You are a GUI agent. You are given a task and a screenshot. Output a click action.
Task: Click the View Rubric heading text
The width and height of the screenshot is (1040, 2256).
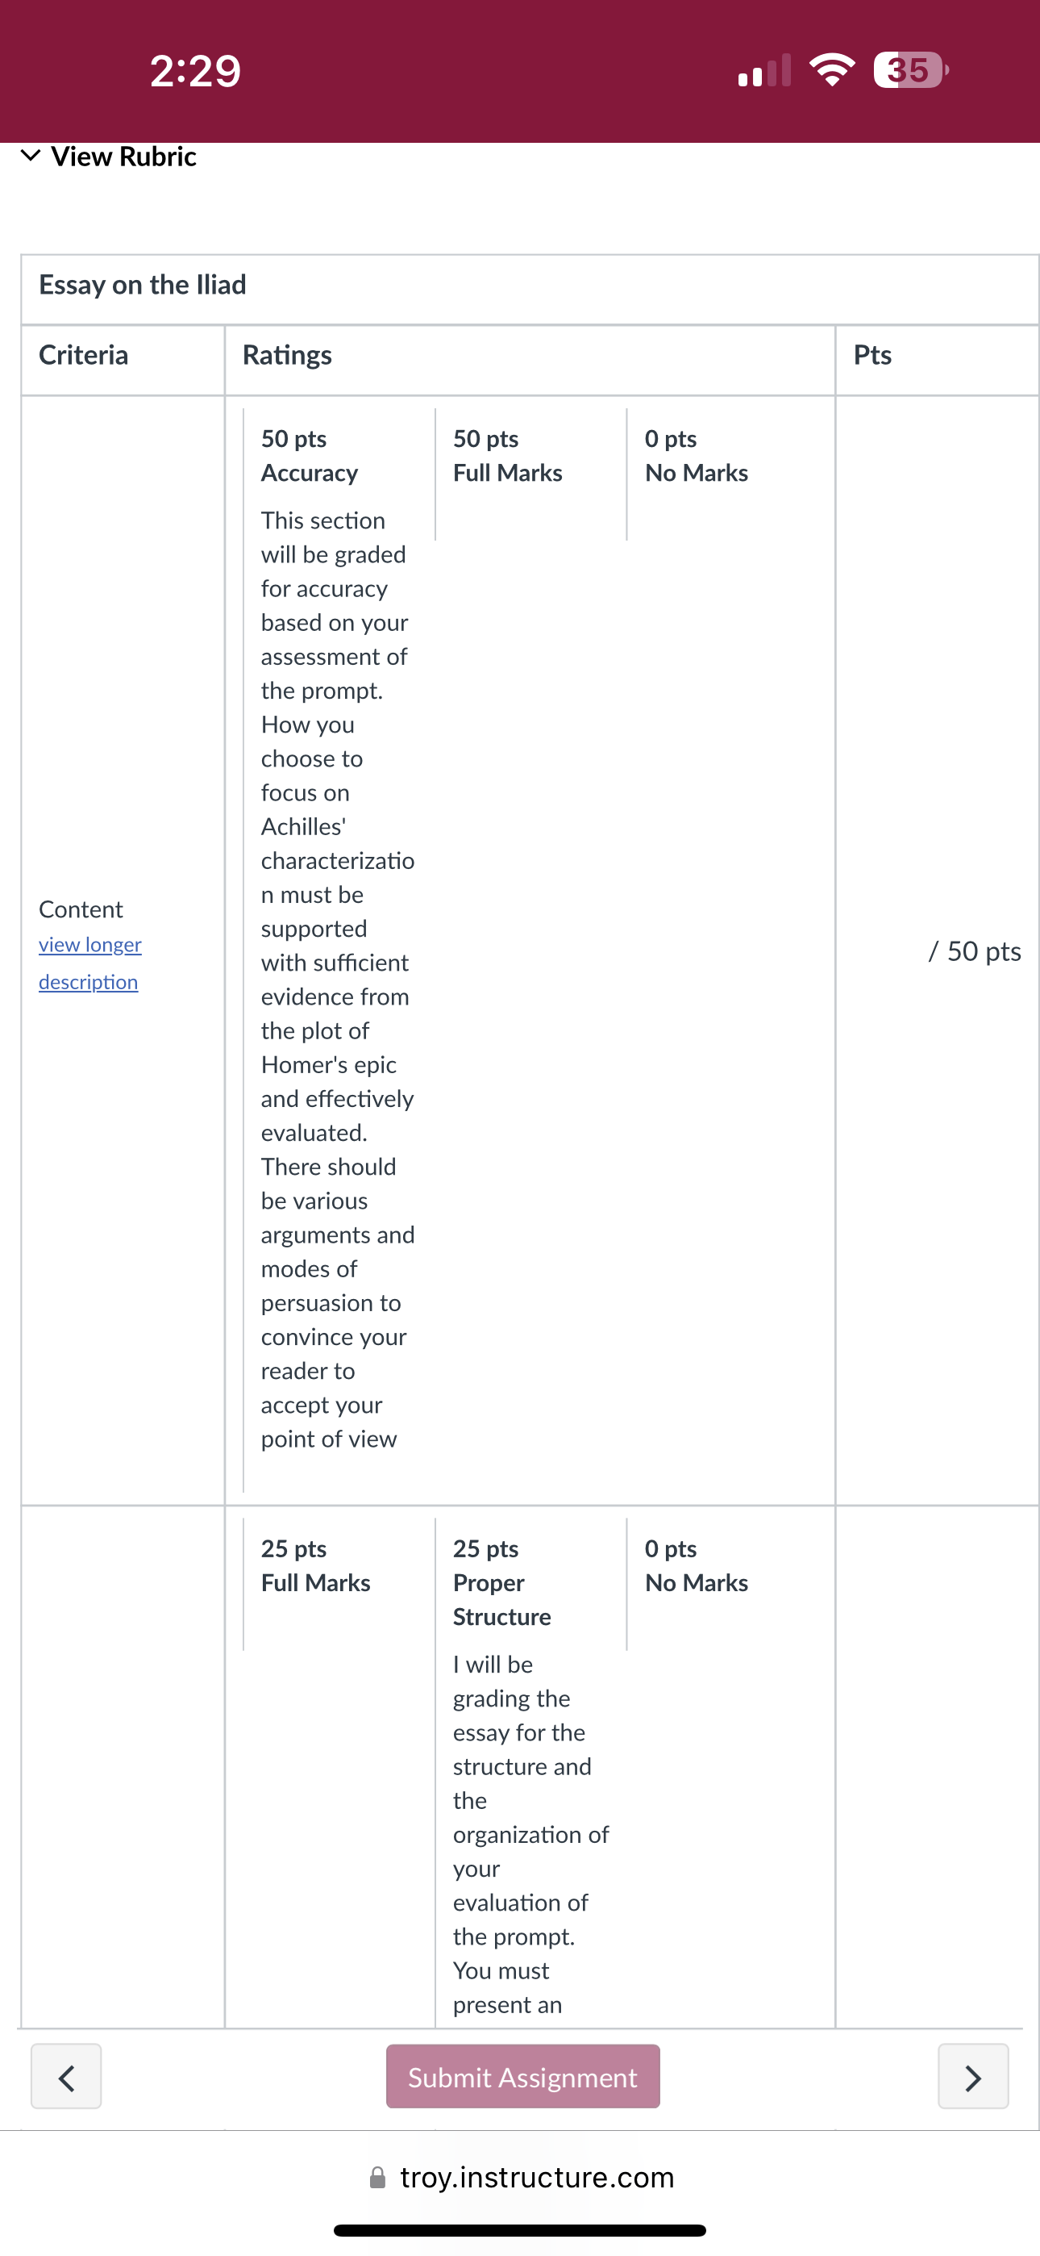[x=123, y=156]
